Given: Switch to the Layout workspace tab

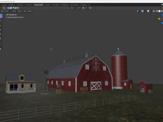Looking at the screenshot, I should click(4, 5).
